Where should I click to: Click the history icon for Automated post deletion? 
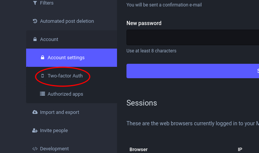[x=35, y=21]
